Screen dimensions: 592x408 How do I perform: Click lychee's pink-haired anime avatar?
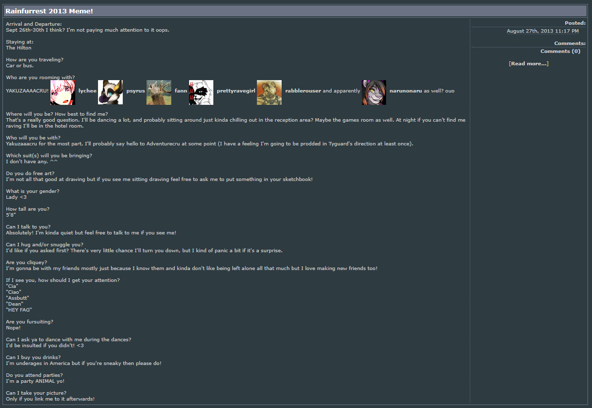[x=63, y=92]
